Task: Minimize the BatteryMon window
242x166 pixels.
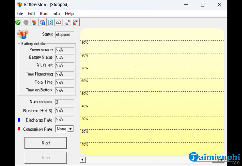Action: 186,5
